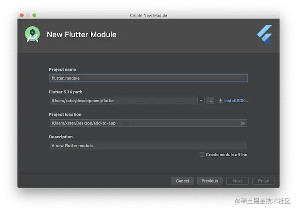Click the Project location label
Viewport: 297px width, 211px height.
click(x=65, y=114)
